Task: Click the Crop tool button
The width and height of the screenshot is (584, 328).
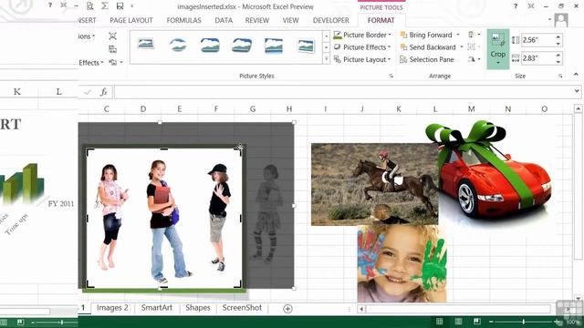Action: click(498, 45)
